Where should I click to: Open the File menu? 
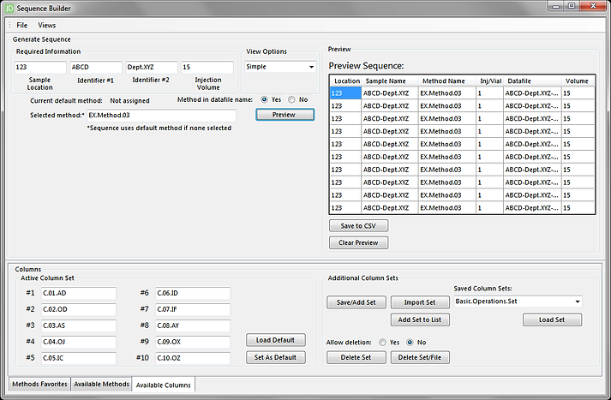21,26
